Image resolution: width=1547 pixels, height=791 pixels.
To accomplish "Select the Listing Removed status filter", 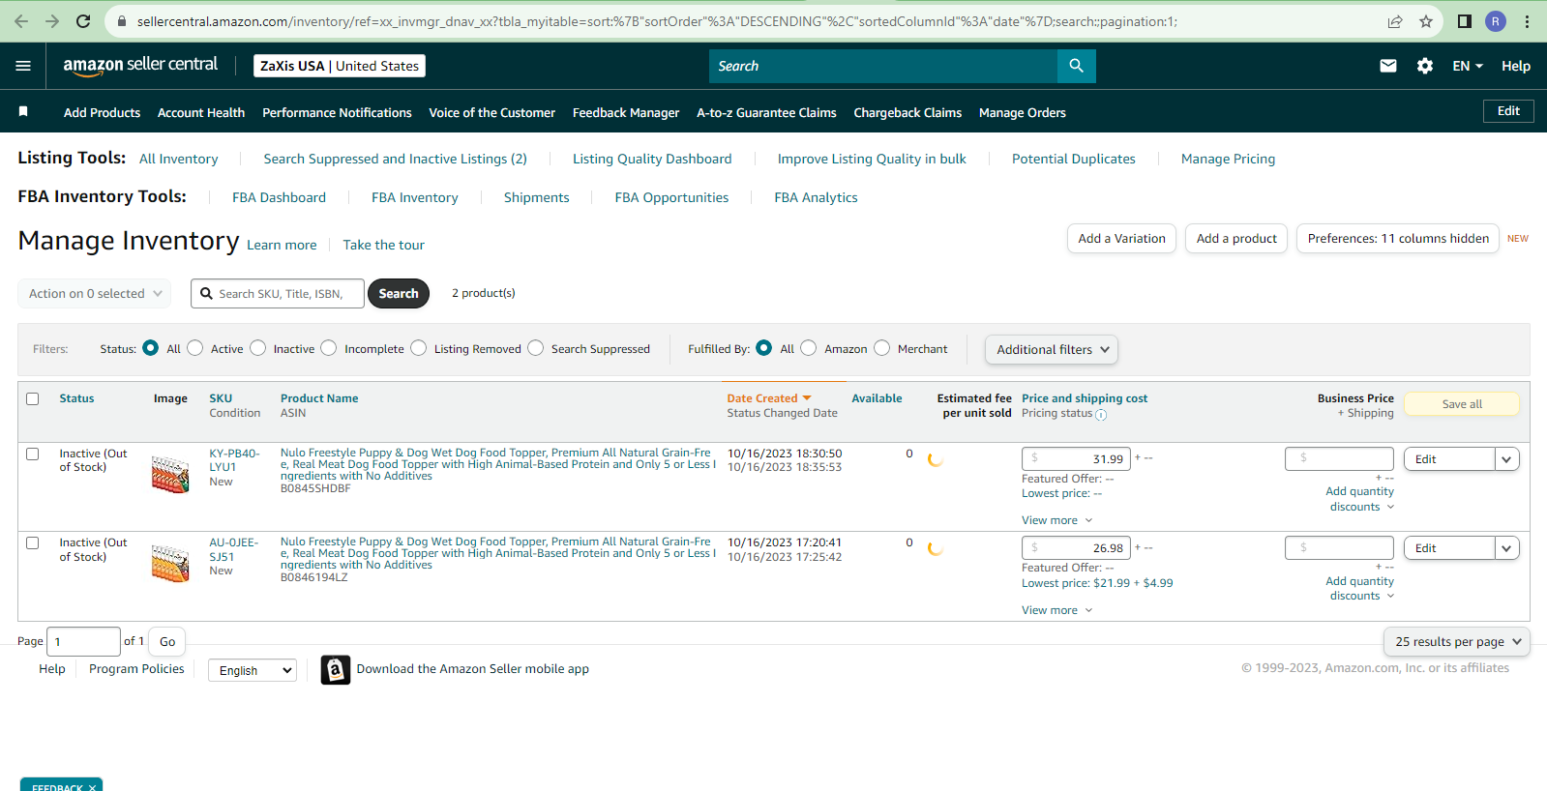I will [419, 348].
